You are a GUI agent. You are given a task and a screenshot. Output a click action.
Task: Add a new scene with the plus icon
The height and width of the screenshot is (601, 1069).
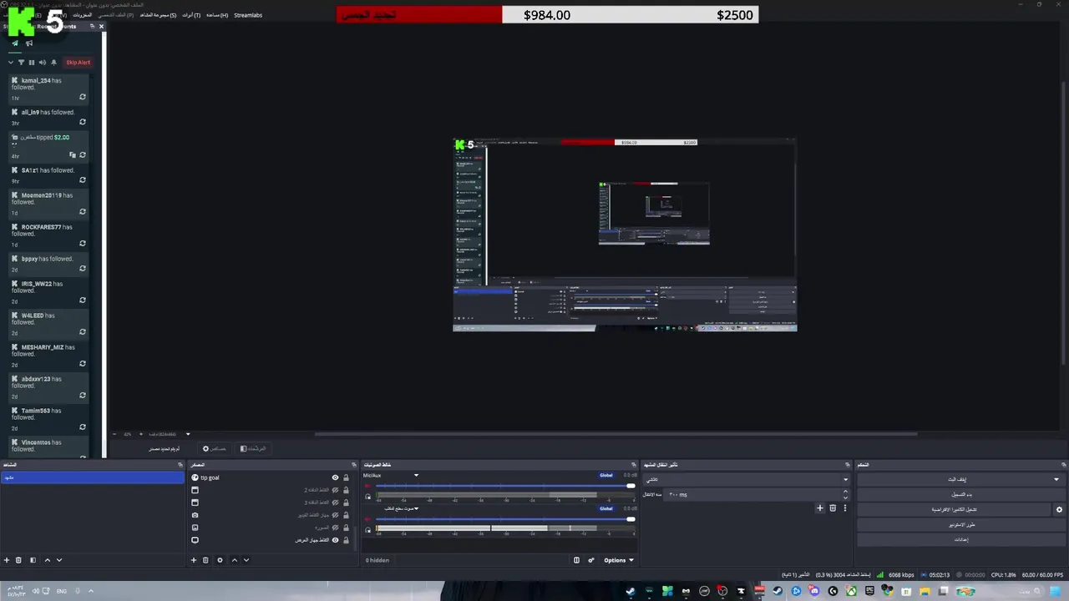pos(7,560)
